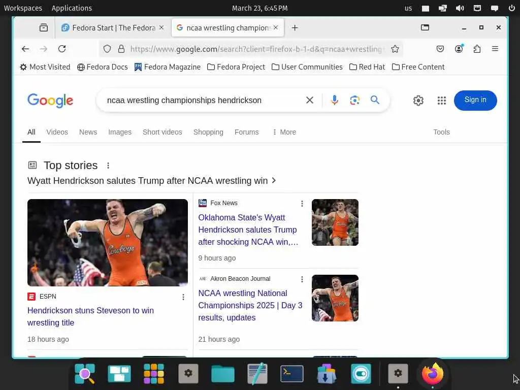Image resolution: width=520 pixels, height=390 pixels.
Task: Open Top stories three-dot options
Action: (x=108, y=166)
